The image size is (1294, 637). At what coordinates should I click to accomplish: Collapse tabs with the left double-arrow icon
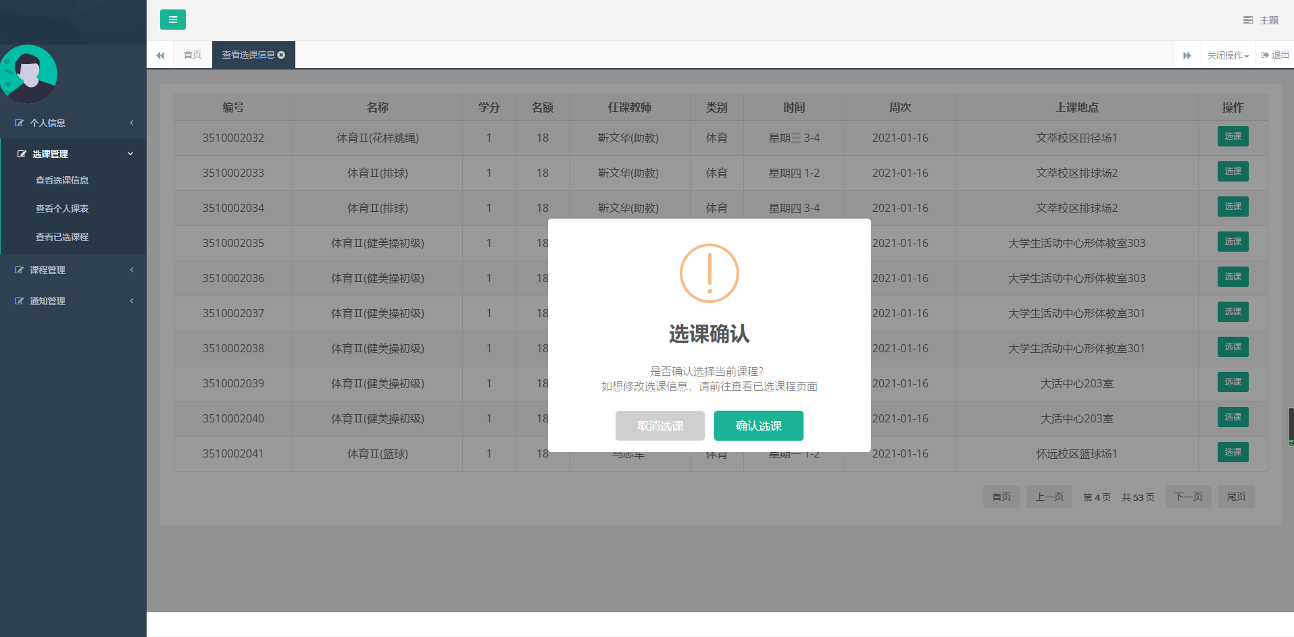(x=160, y=55)
